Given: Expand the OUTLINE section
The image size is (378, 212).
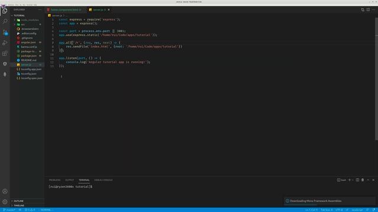Looking at the screenshot, I should (28, 201).
